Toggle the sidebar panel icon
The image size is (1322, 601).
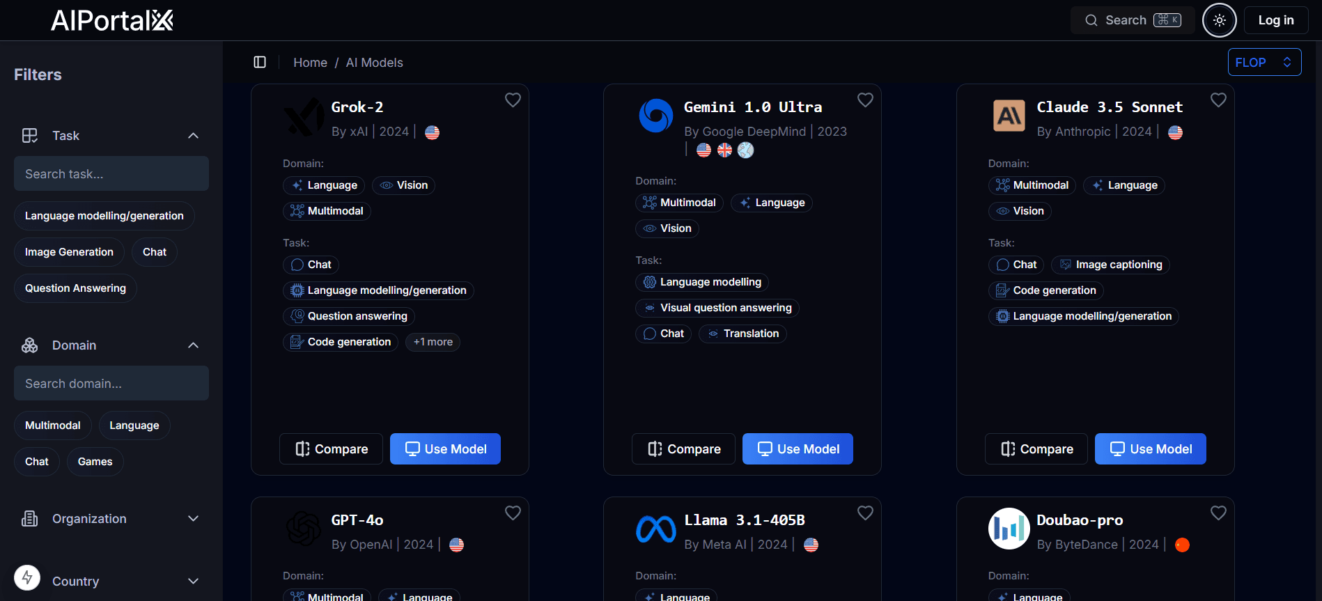(260, 62)
